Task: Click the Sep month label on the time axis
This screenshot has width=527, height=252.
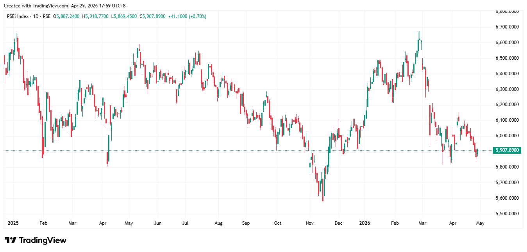Action: coord(246,224)
